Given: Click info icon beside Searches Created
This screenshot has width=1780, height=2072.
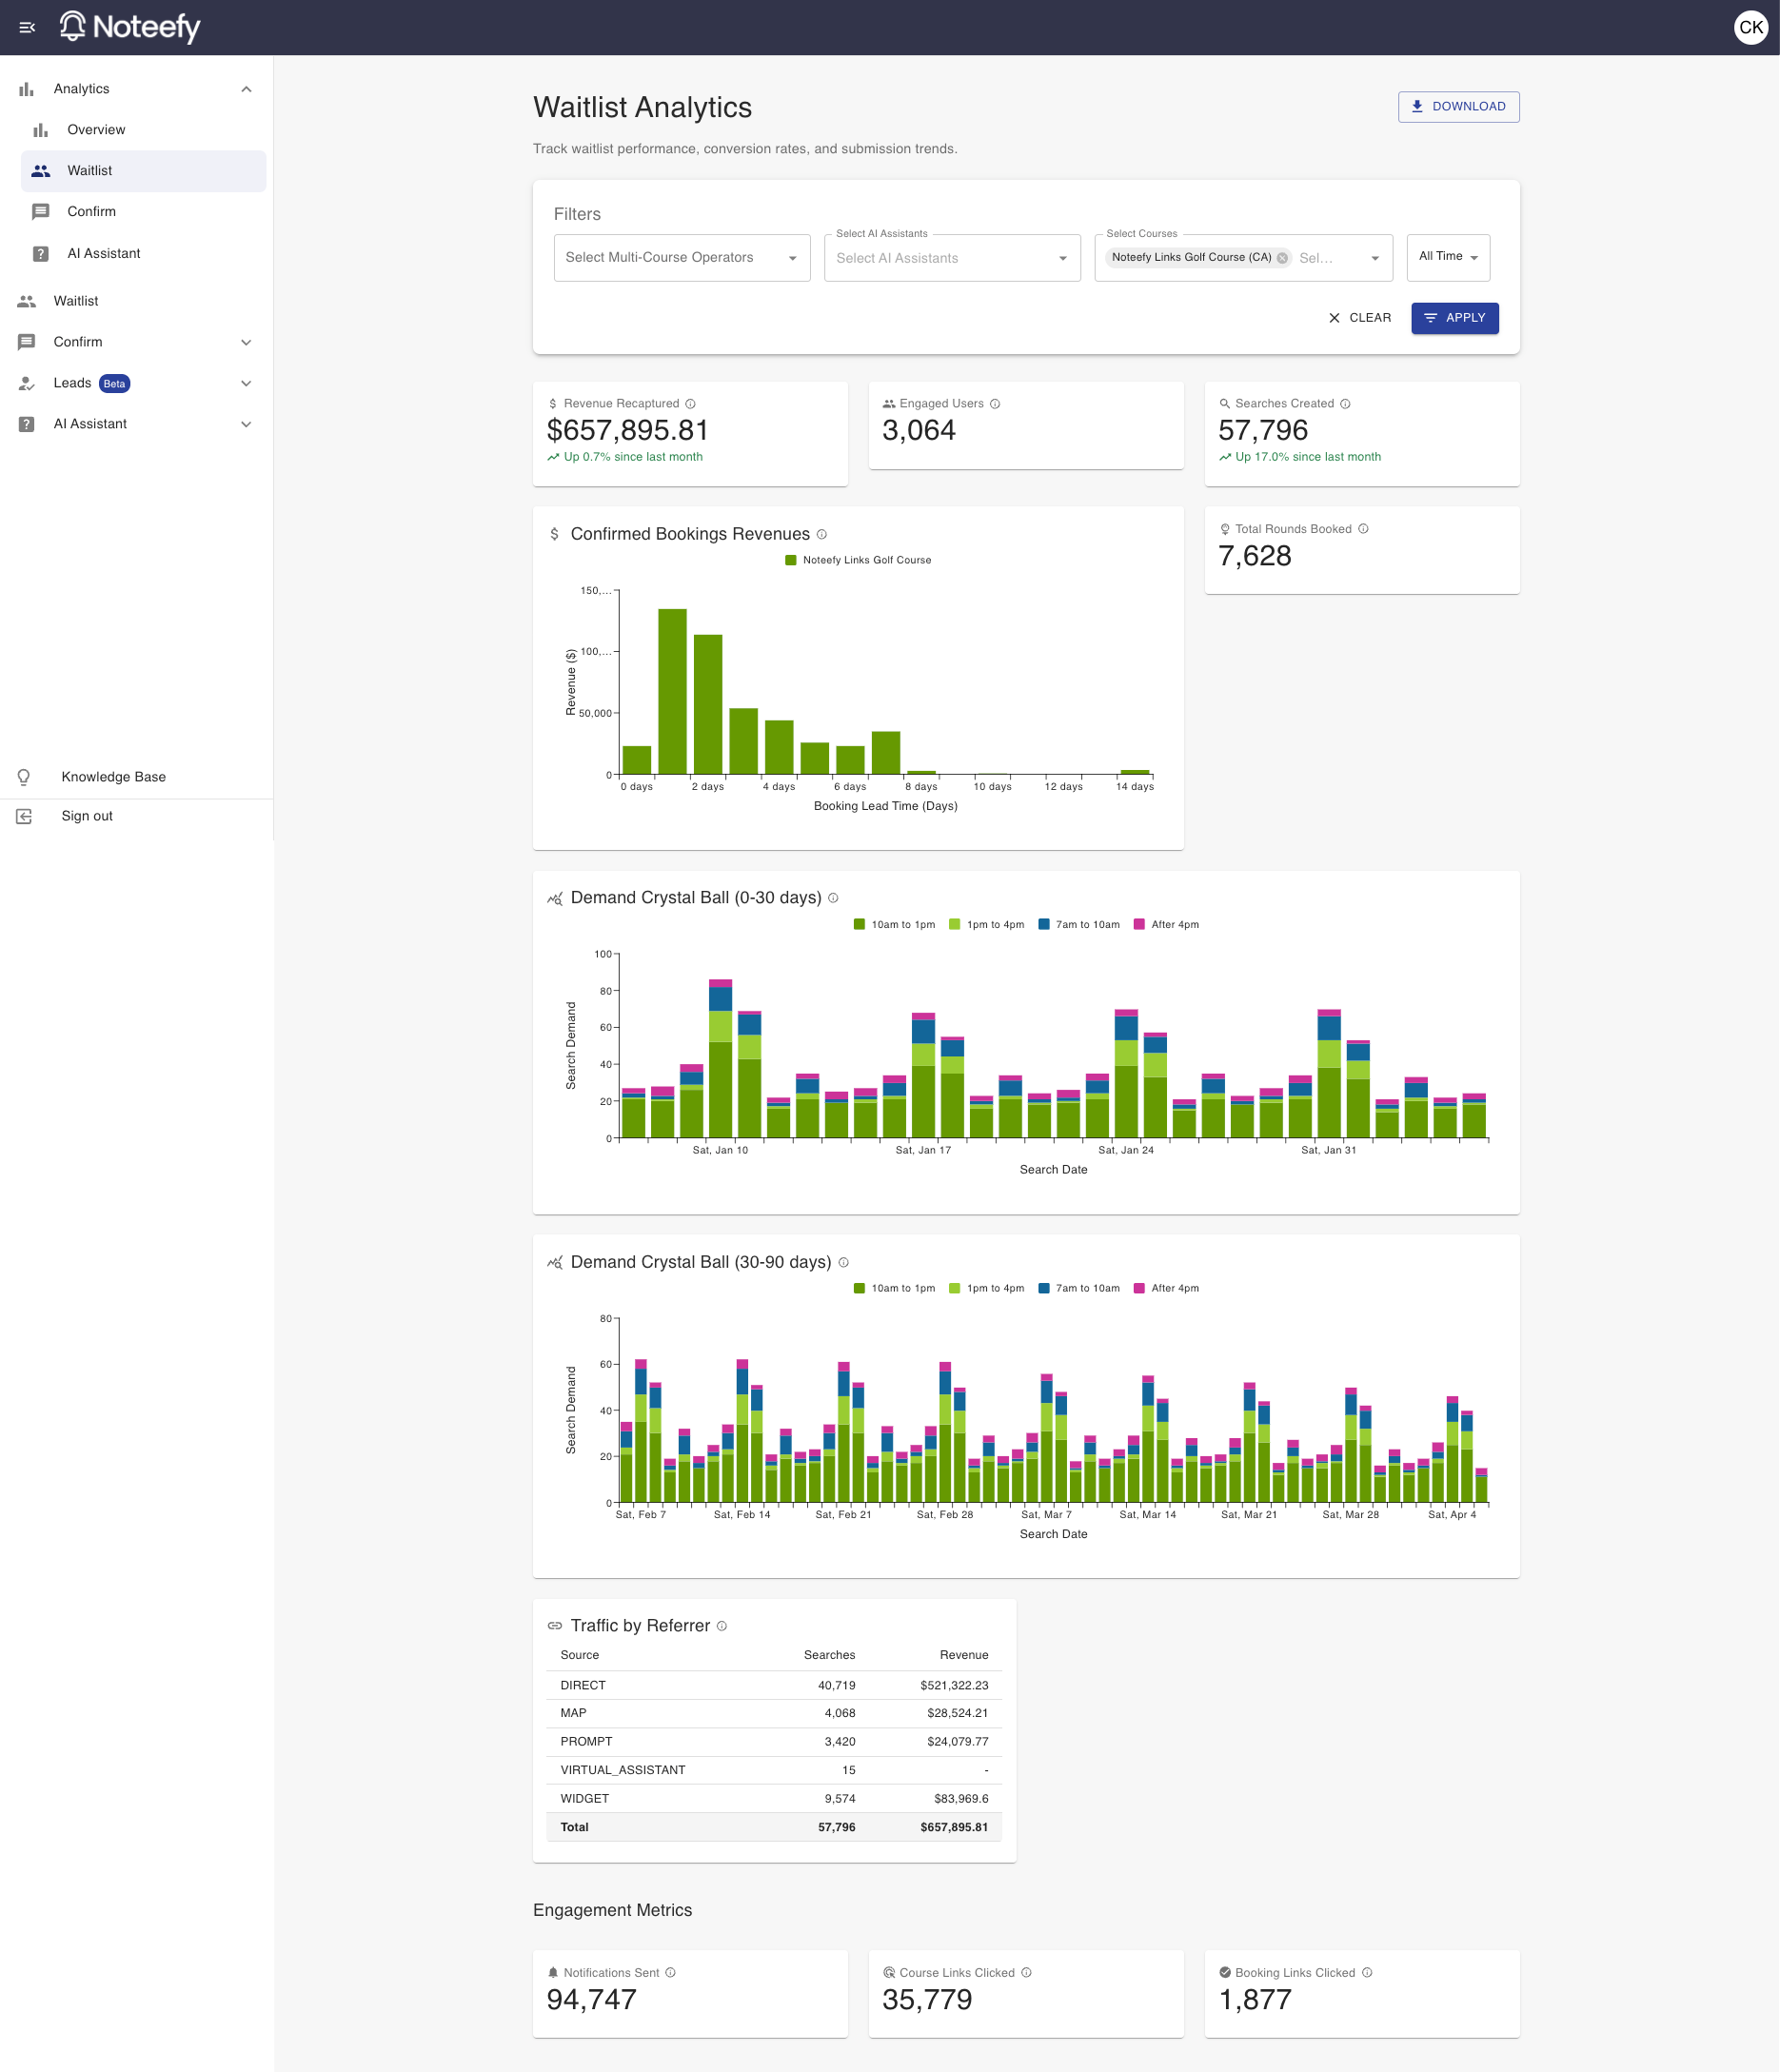Looking at the screenshot, I should (1345, 404).
